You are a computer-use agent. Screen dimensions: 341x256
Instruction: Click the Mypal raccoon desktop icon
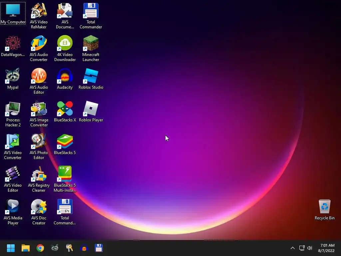(x=13, y=79)
